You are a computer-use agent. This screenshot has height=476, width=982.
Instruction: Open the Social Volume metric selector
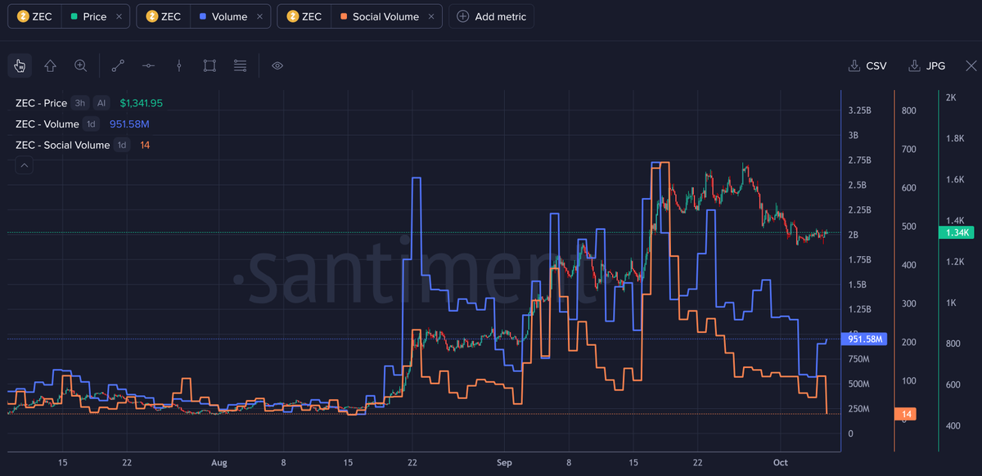[x=380, y=16]
